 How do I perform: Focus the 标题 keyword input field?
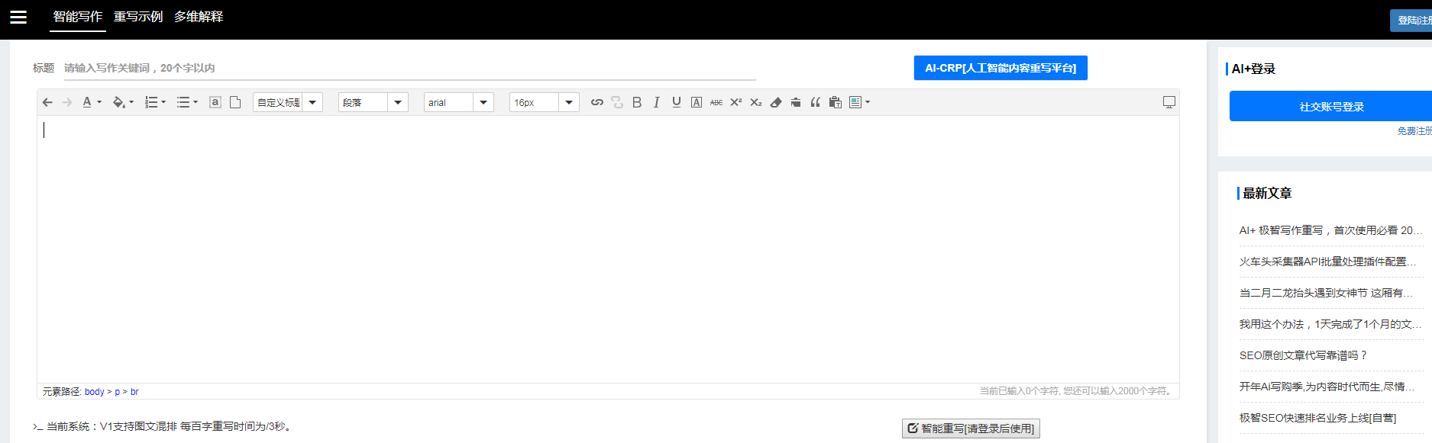[x=409, y=69]
